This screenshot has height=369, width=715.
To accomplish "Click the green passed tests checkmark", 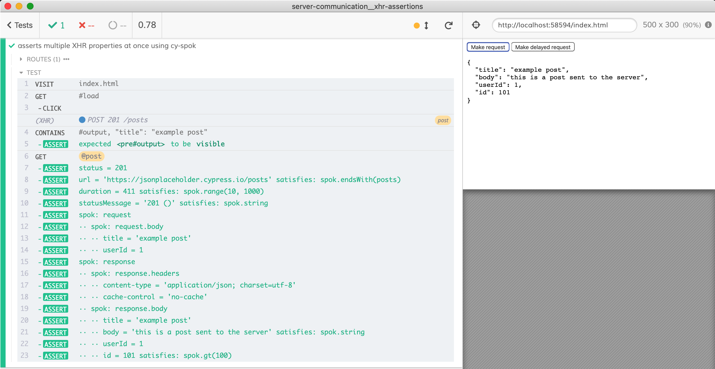I will 53,25.
